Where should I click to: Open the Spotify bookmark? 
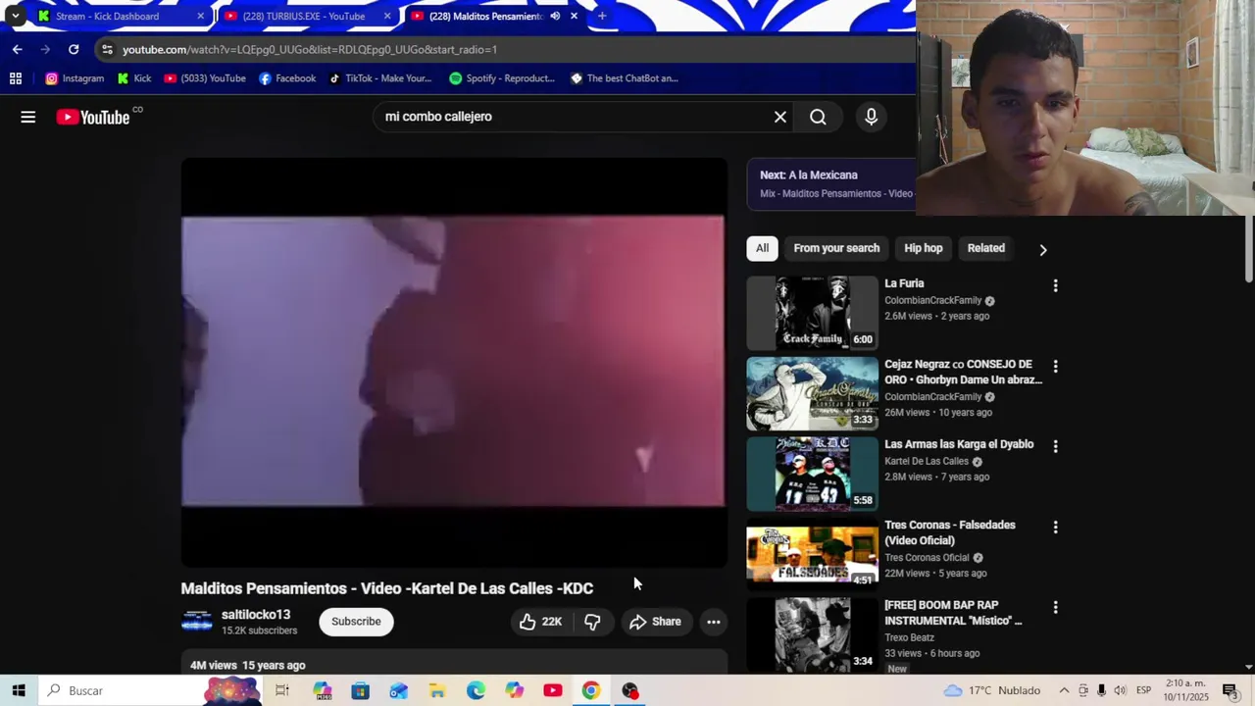[502, 78]
